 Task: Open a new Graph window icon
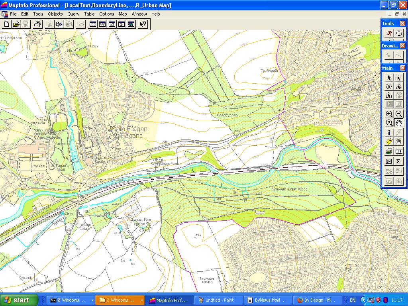point(112,24)
